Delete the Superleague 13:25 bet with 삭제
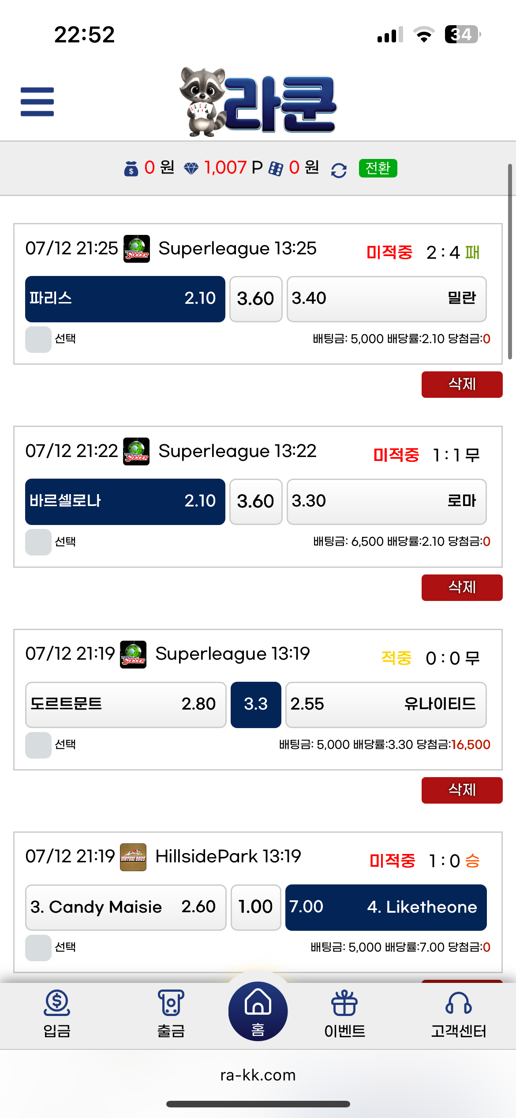Viewport: 516px width, 1118px height. (x=462, y=385)
